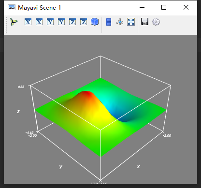Maximize the Mayavi Scene 1 window

pyautogui.click(x=164, y=7)
